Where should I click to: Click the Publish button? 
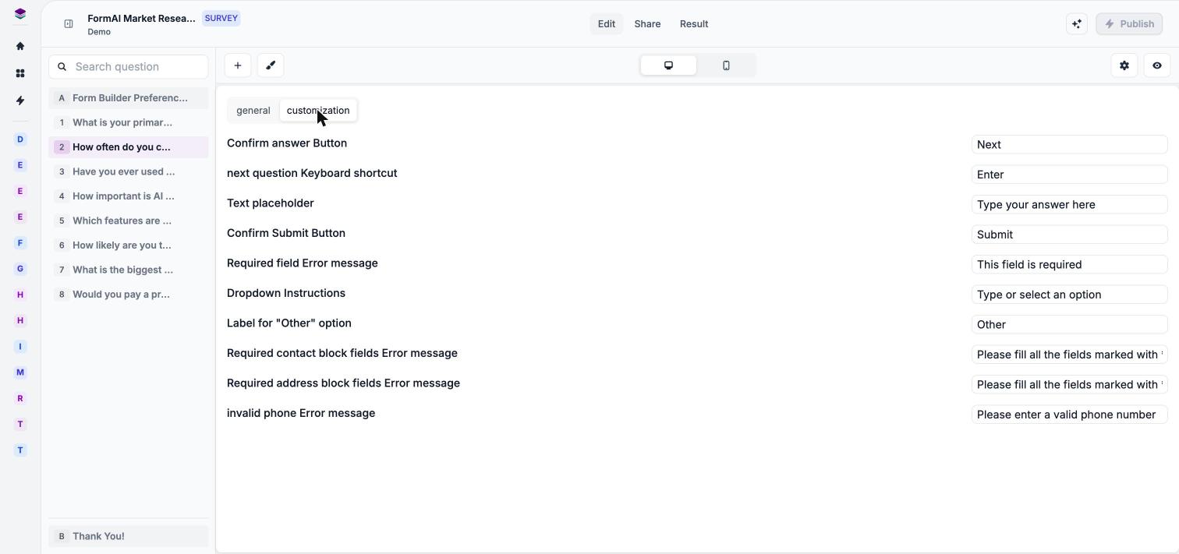coord(1129,24)
